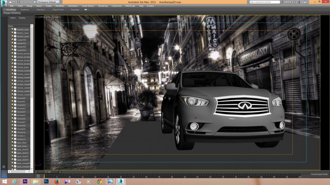Viewport: 330px width, 185px height.
Task: Select glass_clear00 in the scene explorer list
Action: [23, 149]
